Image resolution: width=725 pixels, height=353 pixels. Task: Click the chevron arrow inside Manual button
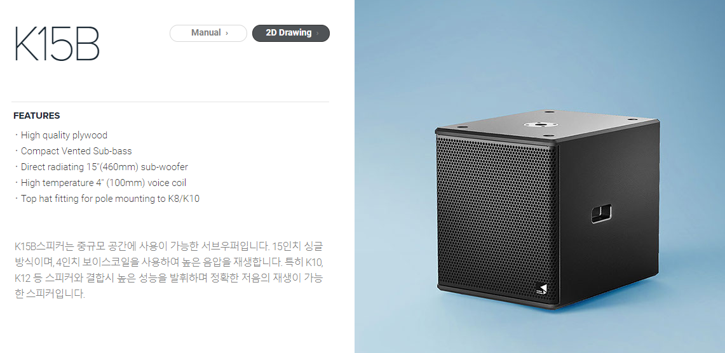pyautogui.click(x=227, y=33)
